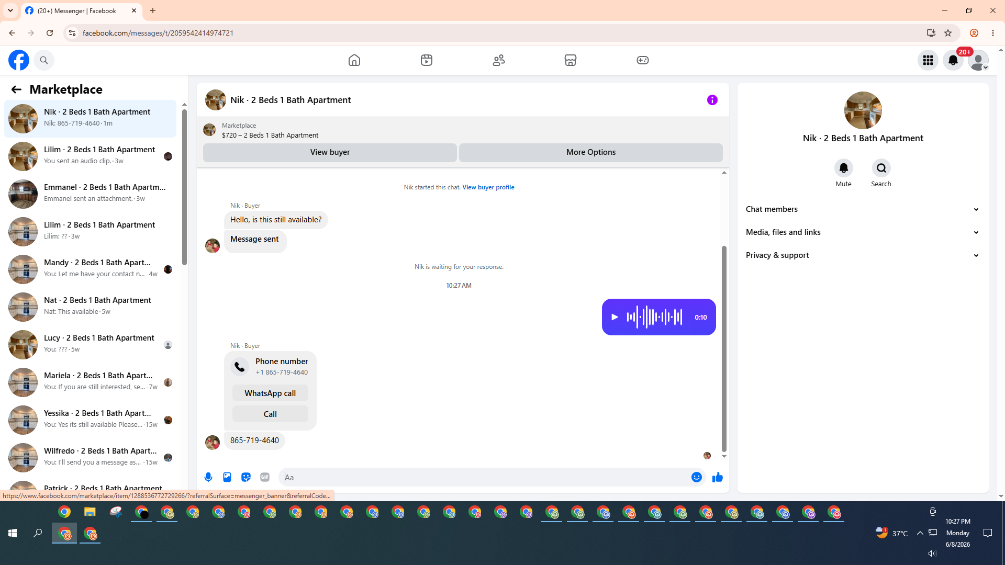The image size is (1005, 565).
Task: Expand Media, files and links
Action: pyautogui.click(x=863, y=232)
